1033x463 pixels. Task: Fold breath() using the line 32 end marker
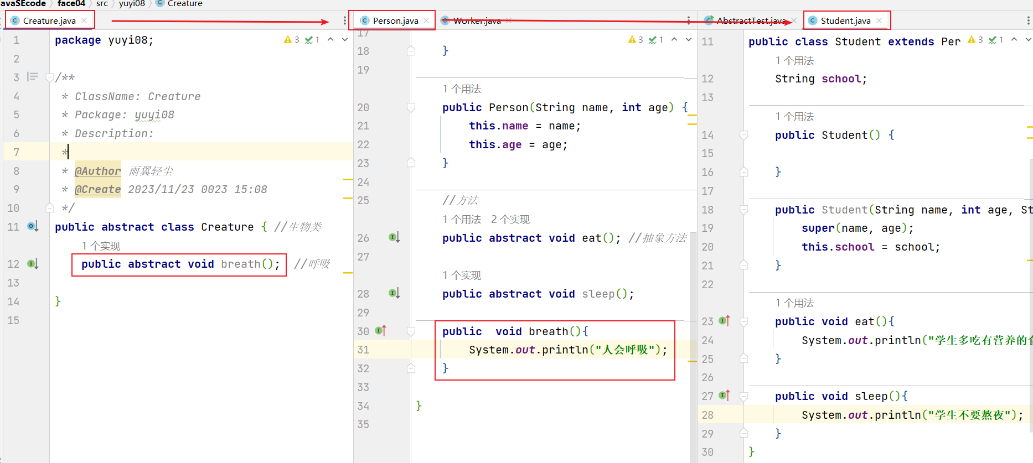point(411,368)
